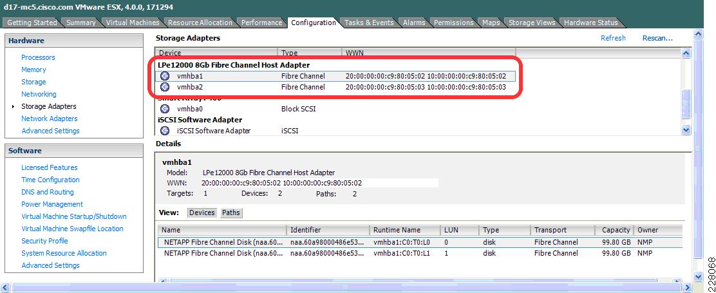Switch to the Summary tab
716x293 pixels.
click(x=81, y=23)
